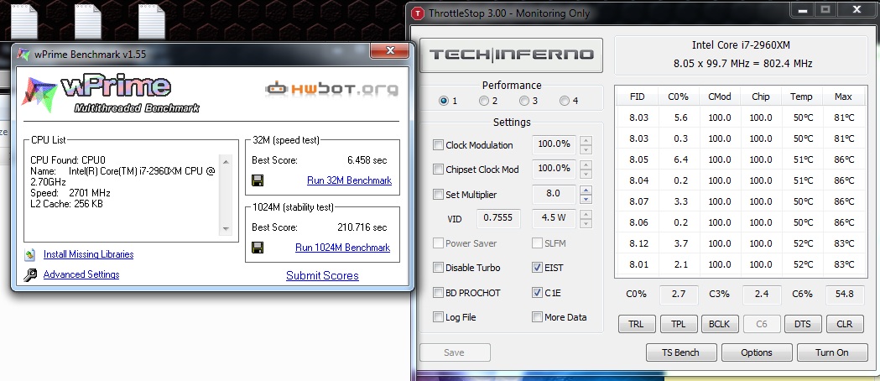Click the C6% value 54.8

(845, 294)
